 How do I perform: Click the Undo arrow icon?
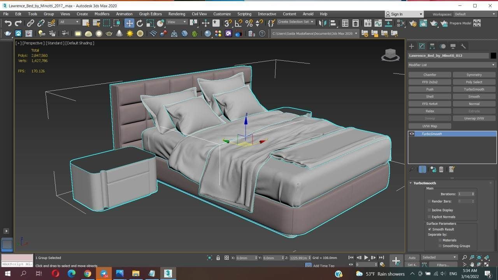[x=8, y=23]
